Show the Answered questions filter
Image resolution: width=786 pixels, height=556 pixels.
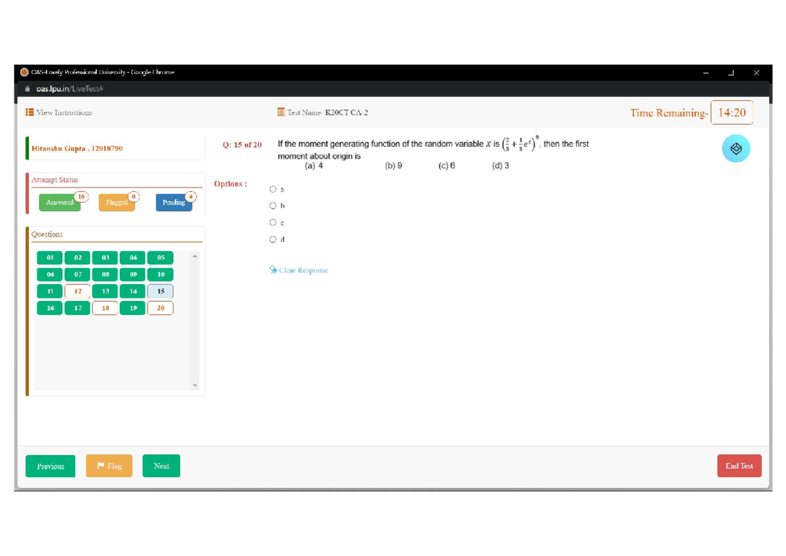tap(60, 203)
